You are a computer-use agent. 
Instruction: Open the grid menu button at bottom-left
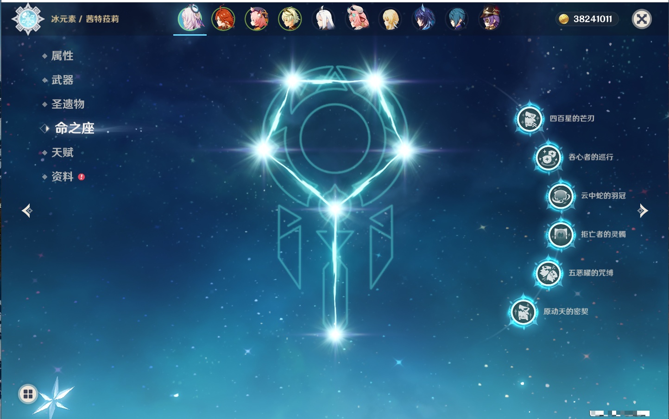pyautogui.click(x=28, y=394)
